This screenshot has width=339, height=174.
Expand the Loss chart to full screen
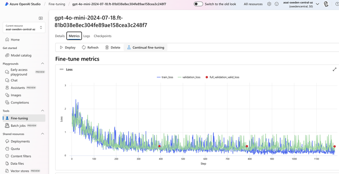click(335, 69)
